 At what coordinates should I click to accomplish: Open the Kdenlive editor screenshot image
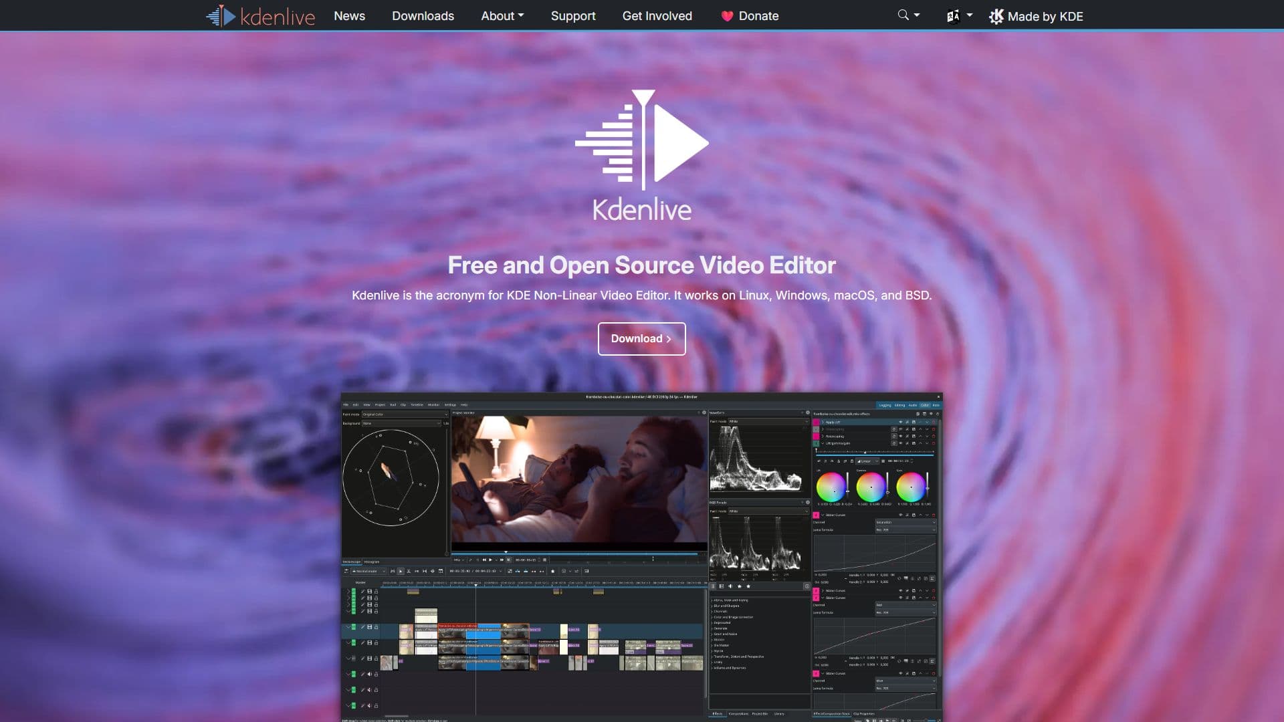tap(641, 558)
